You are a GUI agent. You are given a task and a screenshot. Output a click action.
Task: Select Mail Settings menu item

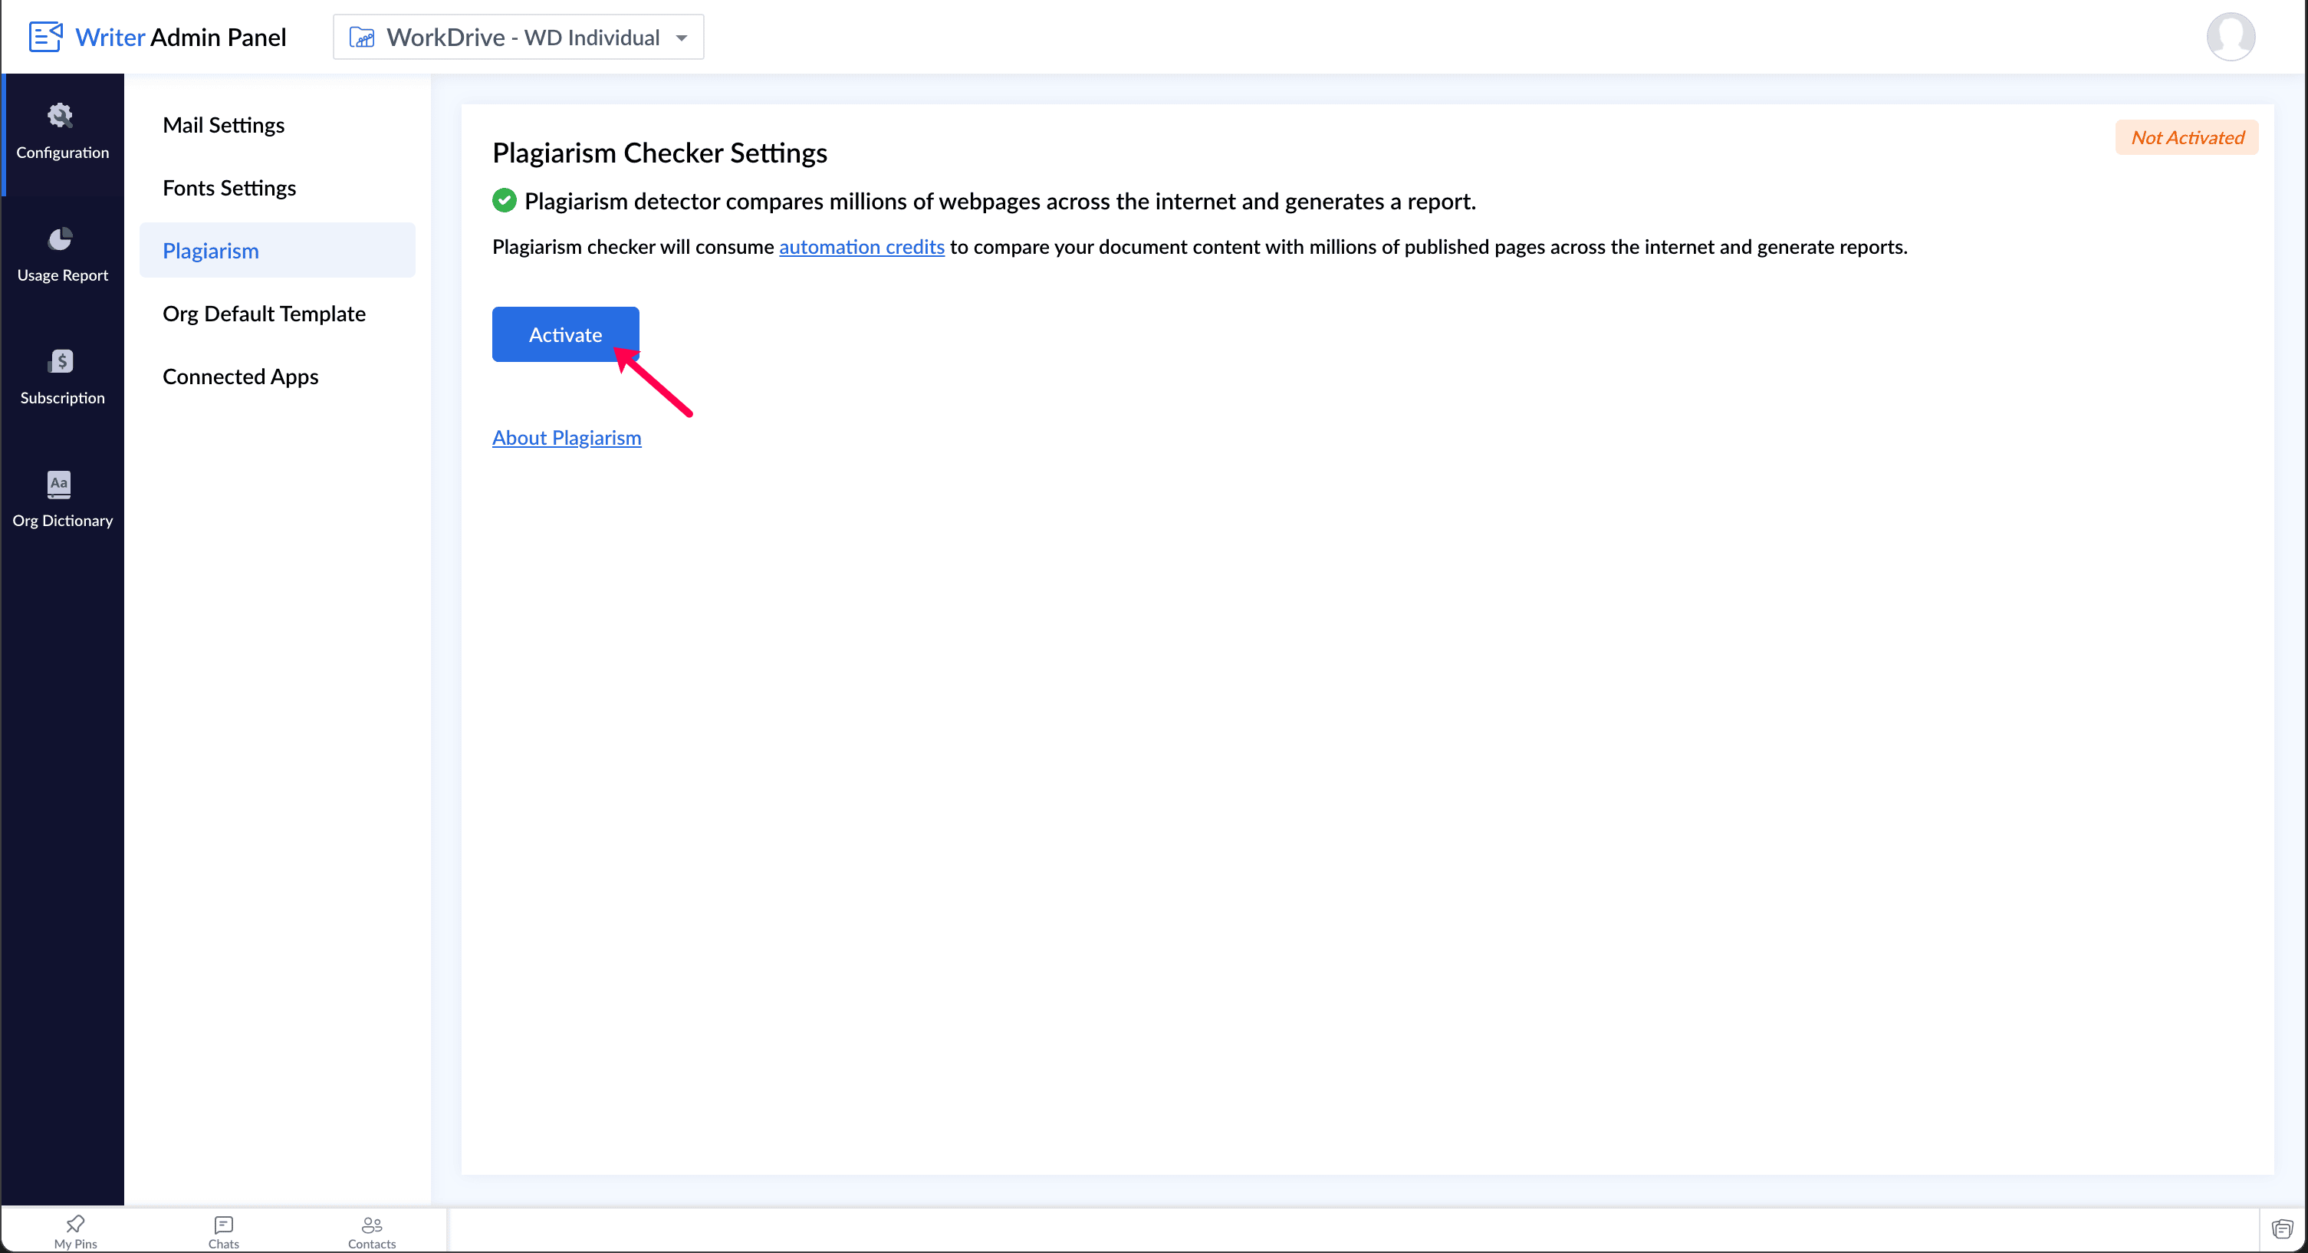pos(223,124)
